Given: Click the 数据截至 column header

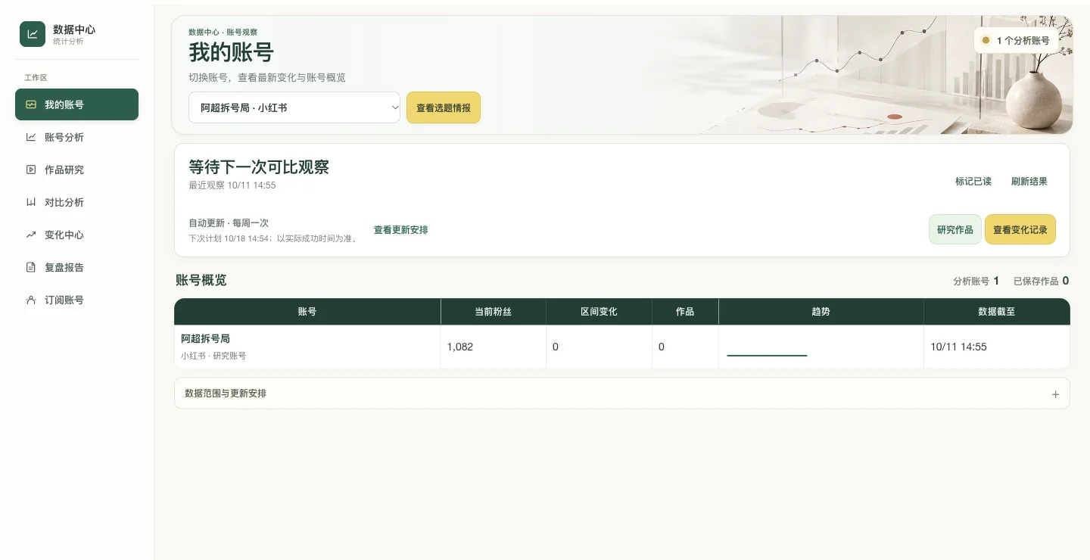Looking at the screenshot, I should (997, 312).
